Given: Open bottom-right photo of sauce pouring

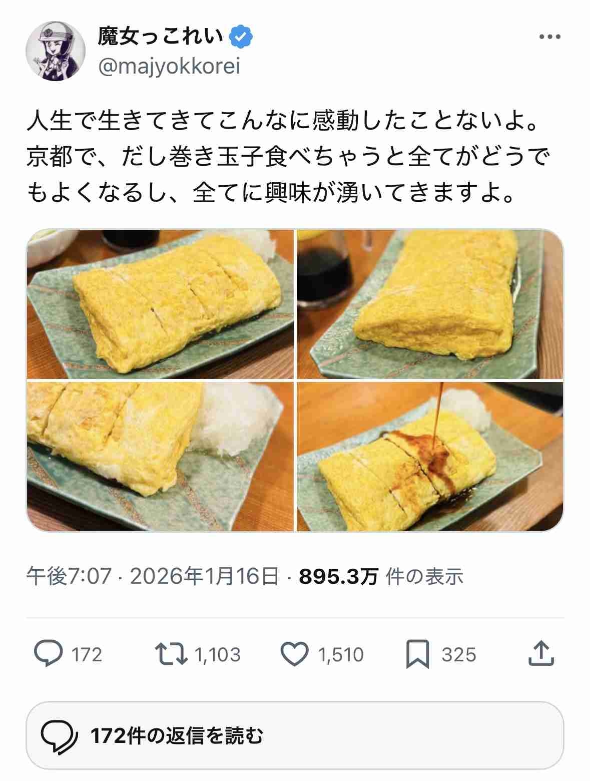Looking at the screenshot, I should click(430, 457).
